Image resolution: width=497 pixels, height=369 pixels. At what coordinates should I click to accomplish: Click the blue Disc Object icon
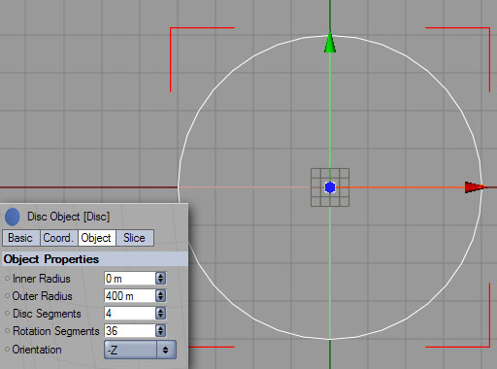(13, 217)
